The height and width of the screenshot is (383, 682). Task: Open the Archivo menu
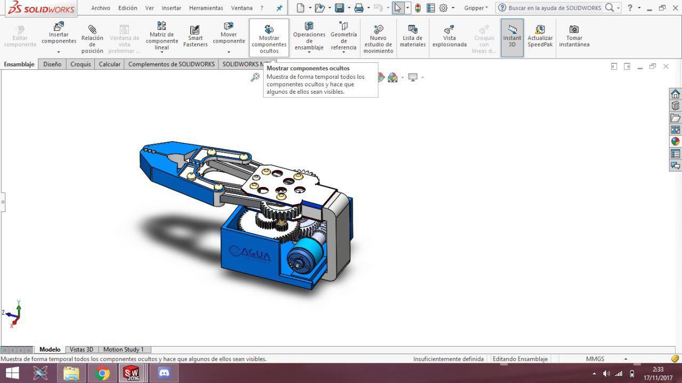(x=101, y=8)
